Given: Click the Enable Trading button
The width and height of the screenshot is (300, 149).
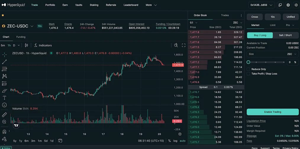Looking at the screenshot, I should click(273, 112).
